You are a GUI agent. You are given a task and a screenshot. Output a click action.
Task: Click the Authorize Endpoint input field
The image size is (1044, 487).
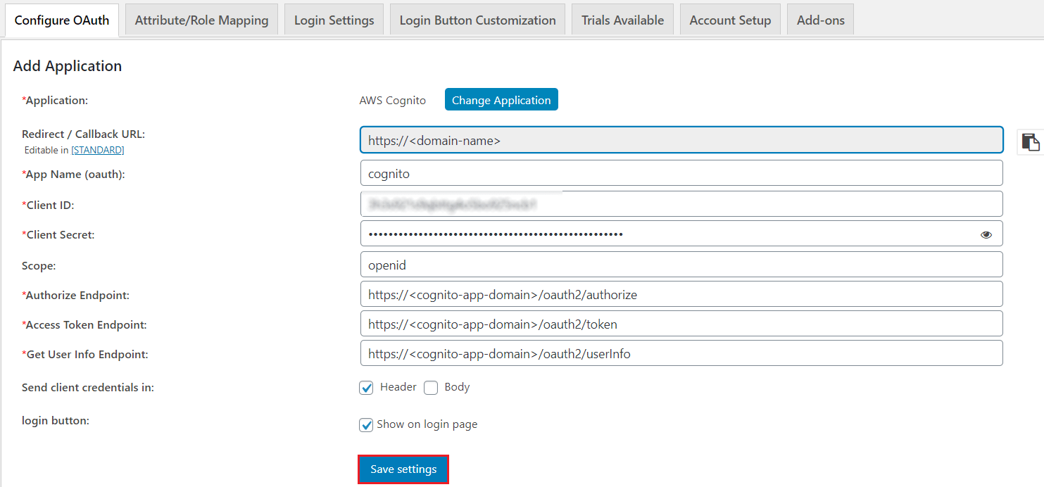pos(681,293)
